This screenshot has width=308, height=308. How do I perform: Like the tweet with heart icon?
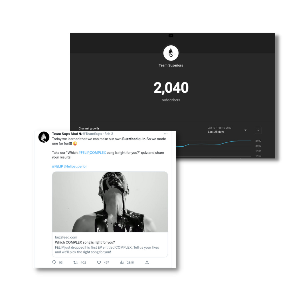click(99, 262)
